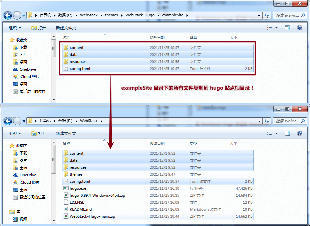310x226 pixels.
Task: Click sidebar scrollbar thumb in exampleSite window
Action: 53,48
